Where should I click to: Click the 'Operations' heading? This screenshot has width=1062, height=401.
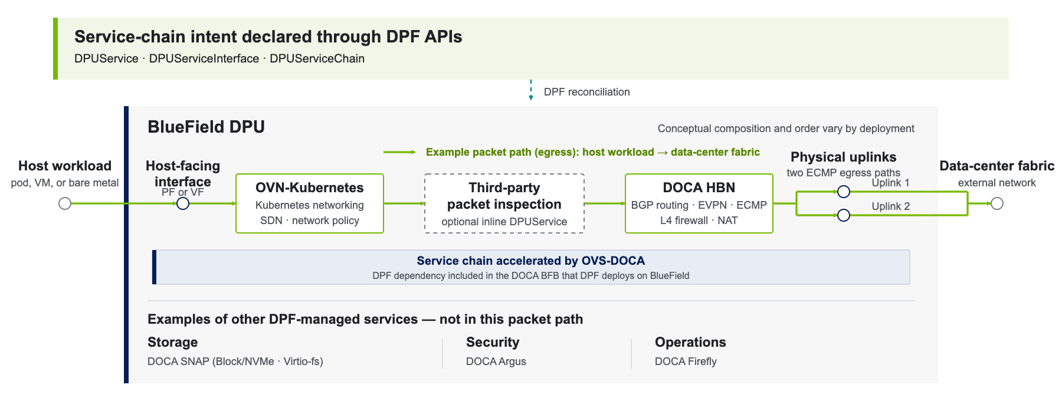click(x=690, y=342)
